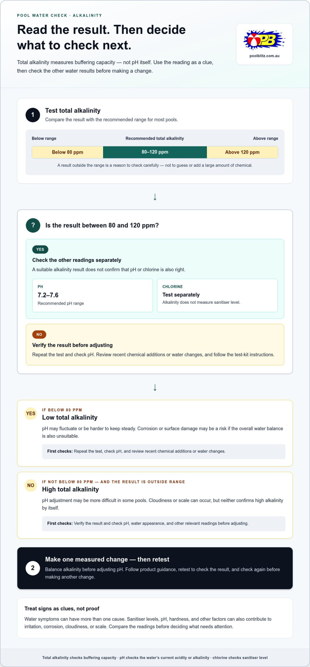Screen dimensions: 310x667
Task: Select the yellow YES circle for low alkalinity
Action: point(31,413)
